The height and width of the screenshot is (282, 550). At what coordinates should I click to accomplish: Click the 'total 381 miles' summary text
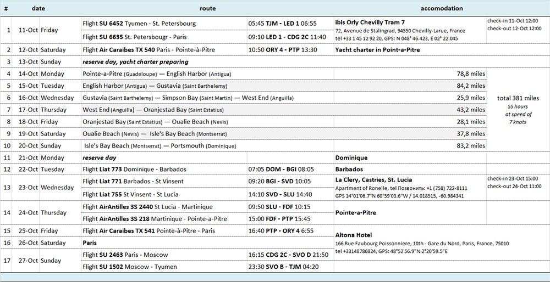pyautogui.click(x=518, y=98)
